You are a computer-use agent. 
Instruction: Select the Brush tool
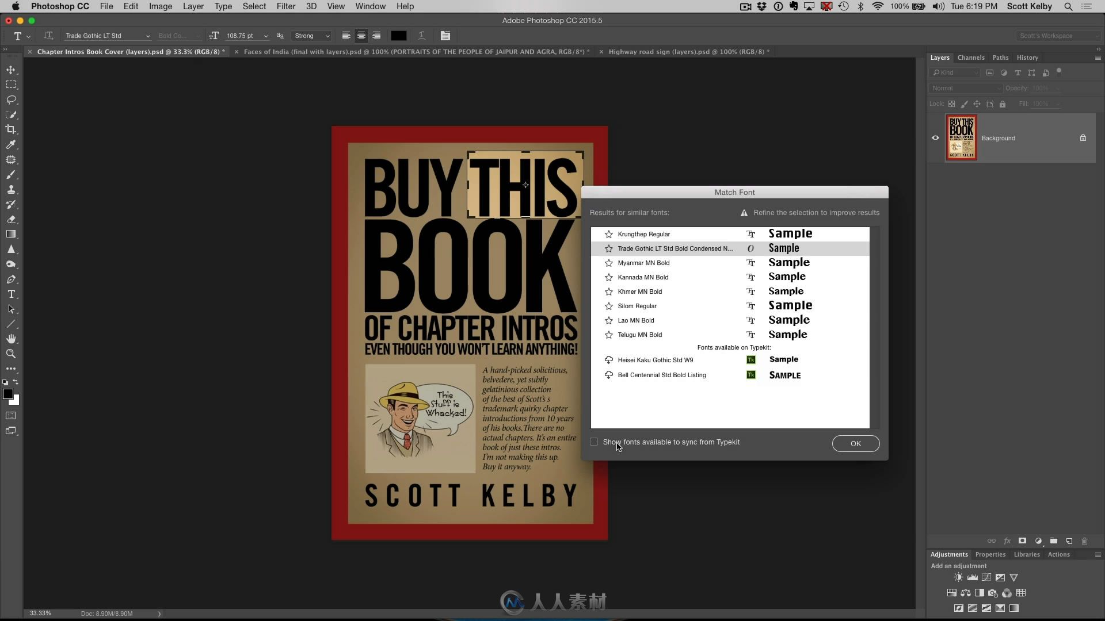coord(11,175)
